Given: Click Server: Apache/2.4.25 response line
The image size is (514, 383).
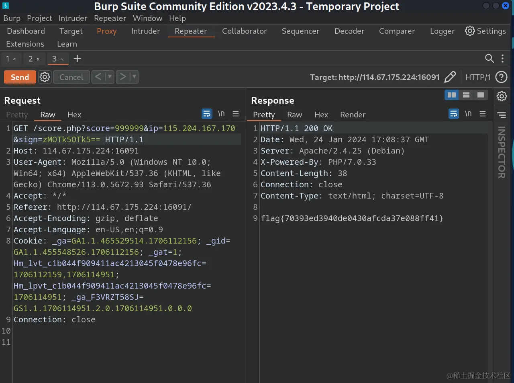Looking at the screenshot, I should [332, 151].
